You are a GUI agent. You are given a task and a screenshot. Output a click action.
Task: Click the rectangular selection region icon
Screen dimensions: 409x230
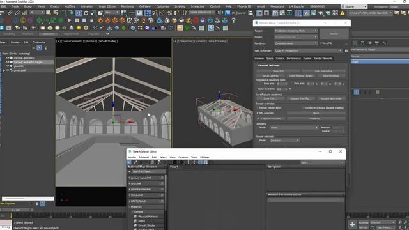63,13
